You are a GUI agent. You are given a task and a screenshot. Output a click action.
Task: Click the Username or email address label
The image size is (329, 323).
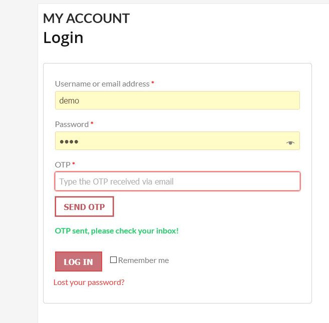(102, 84)
